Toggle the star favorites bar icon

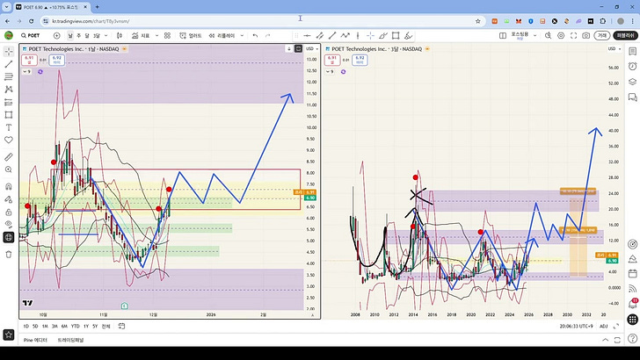pos(9,334)
